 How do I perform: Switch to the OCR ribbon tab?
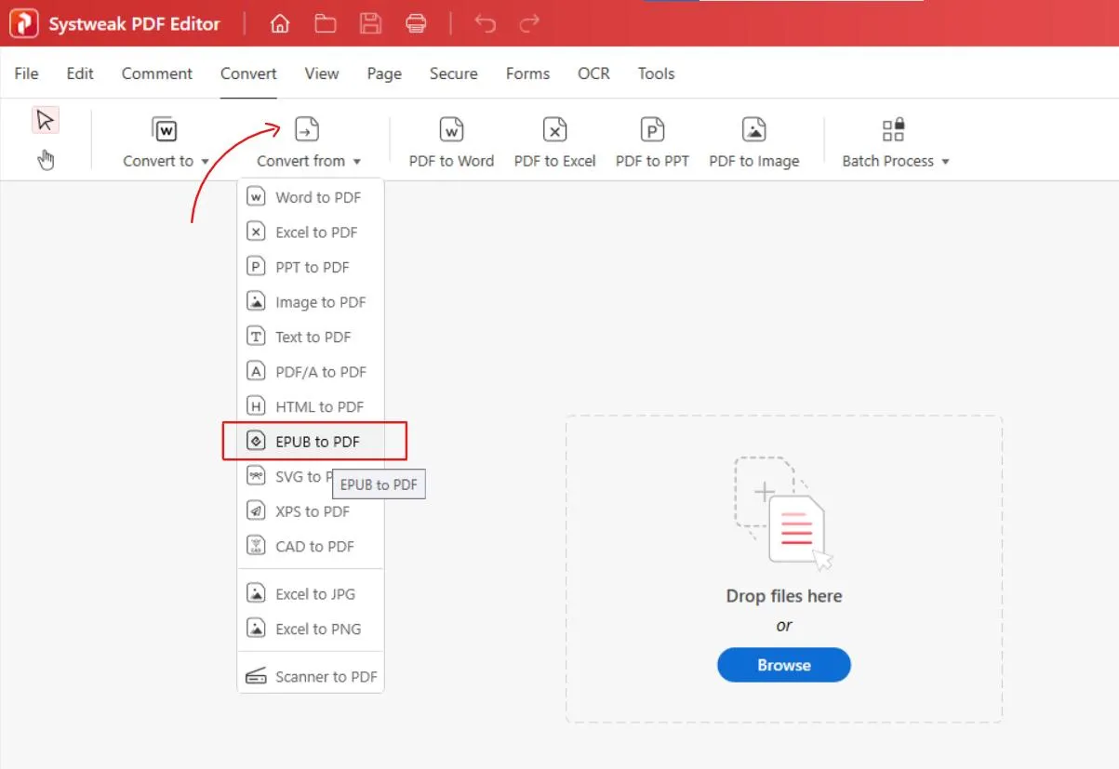click(593, 73)
